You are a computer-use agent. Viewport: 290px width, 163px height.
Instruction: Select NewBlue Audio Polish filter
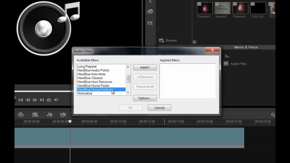(93, 70)
